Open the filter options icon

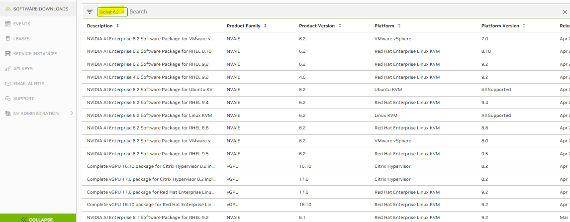click(90, 12)
